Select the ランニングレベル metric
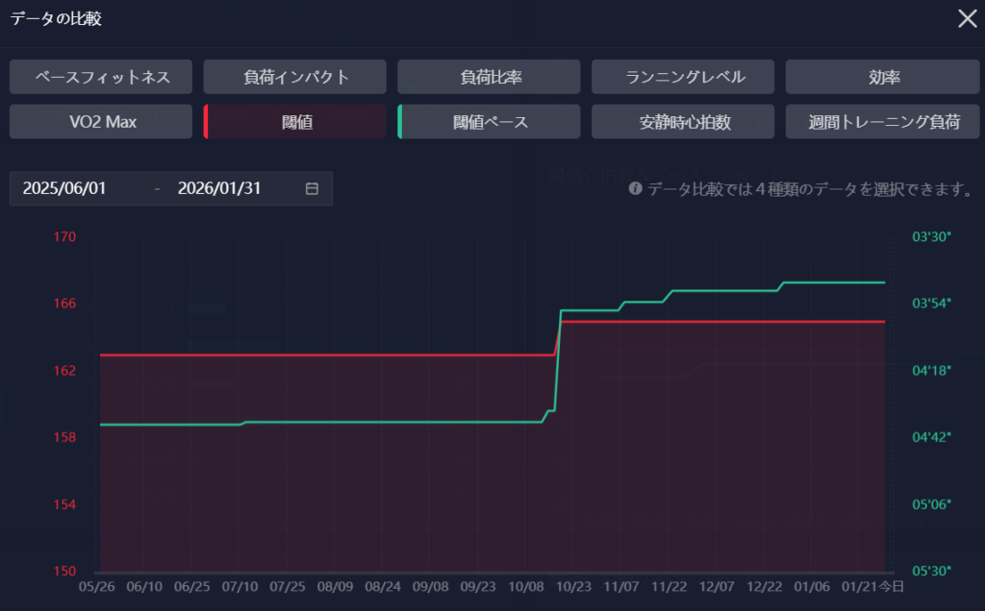Screen dimensions: 985x611 [x=683, y=77]
